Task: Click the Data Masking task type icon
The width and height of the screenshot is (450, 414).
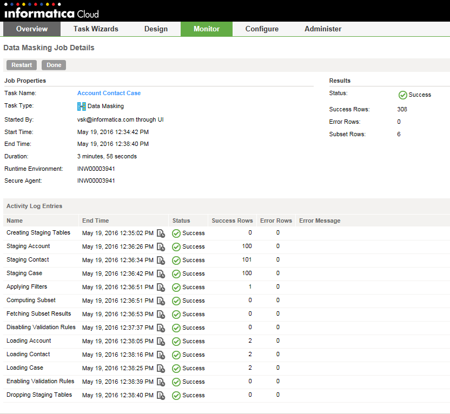Action: tap(82, 106)
